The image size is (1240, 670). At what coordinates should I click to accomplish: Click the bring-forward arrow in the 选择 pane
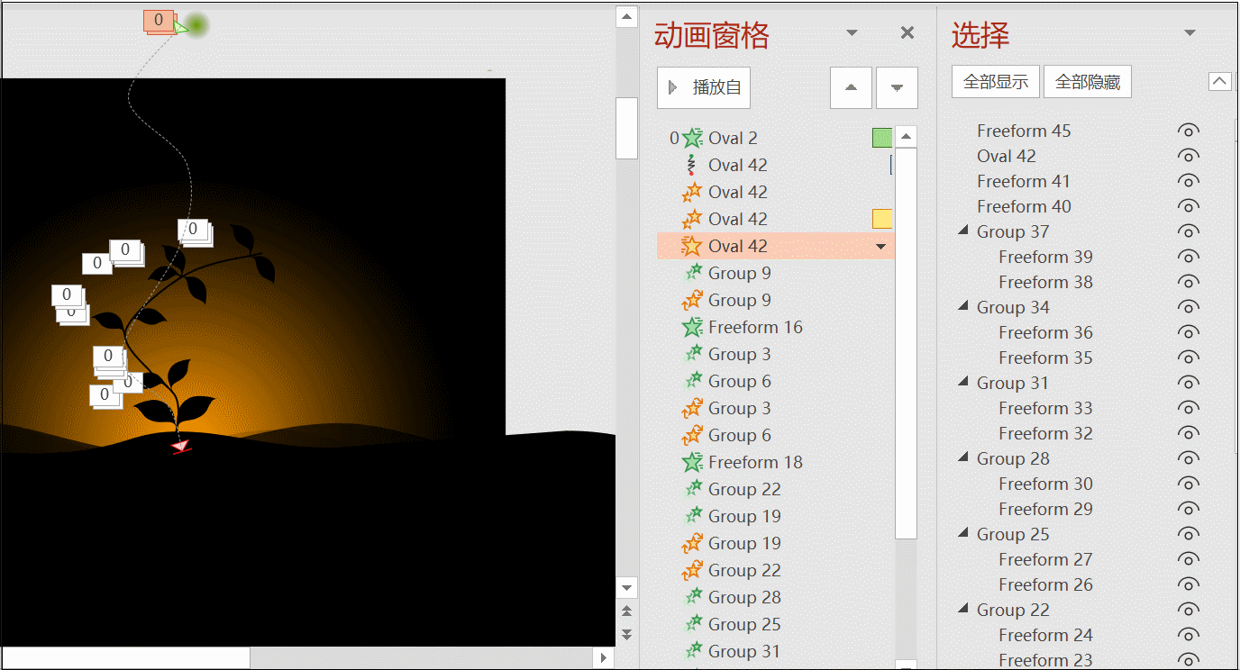click(1219, 81)
